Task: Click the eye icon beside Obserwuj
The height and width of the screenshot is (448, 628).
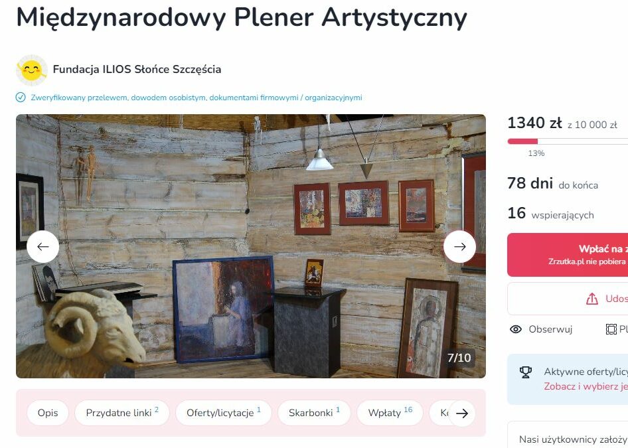Action: click(515, 329)
